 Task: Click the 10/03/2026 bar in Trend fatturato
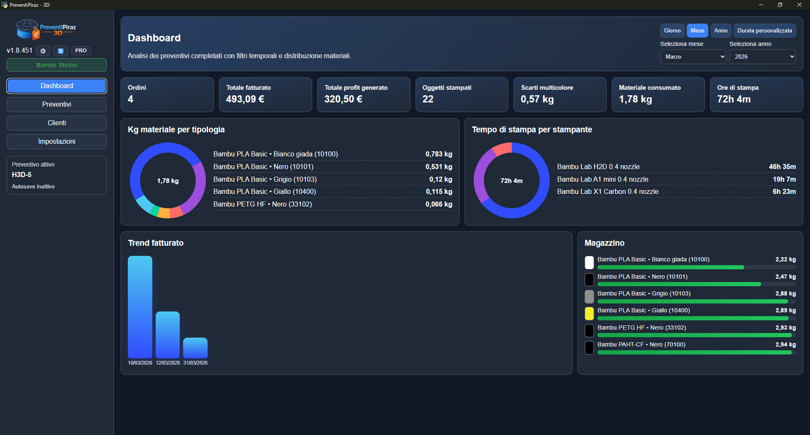[x=140, y=307]
